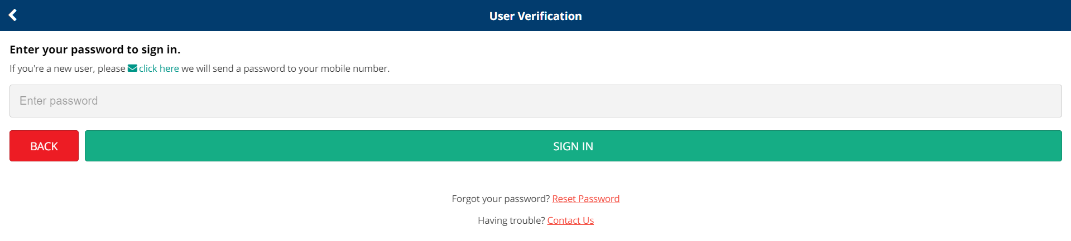Click the "If you're a new user, please" text
1071x241 pixels.
coord(68,68)
